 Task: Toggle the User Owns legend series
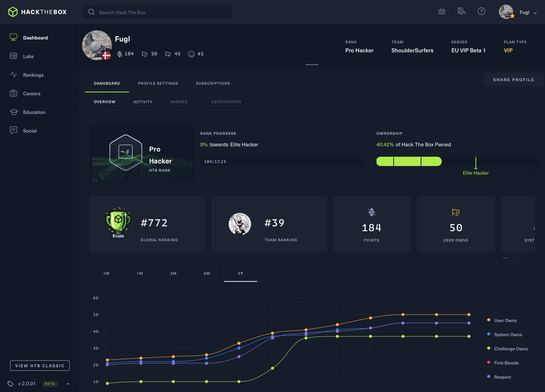tap(502, 320)
